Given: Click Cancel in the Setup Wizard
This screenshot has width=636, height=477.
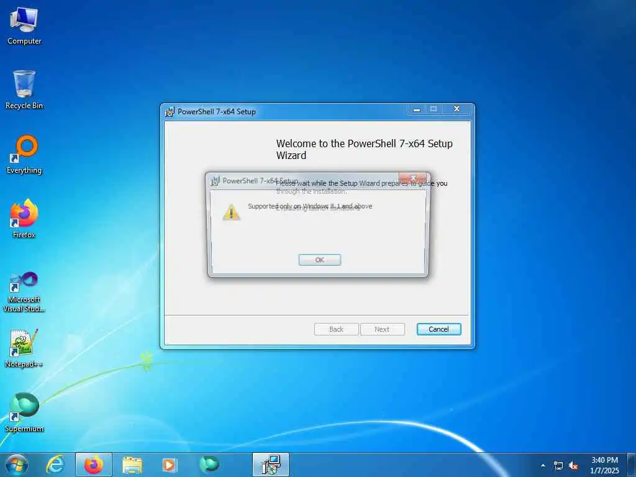Looking at the screenshot, I should click(438, 329).
